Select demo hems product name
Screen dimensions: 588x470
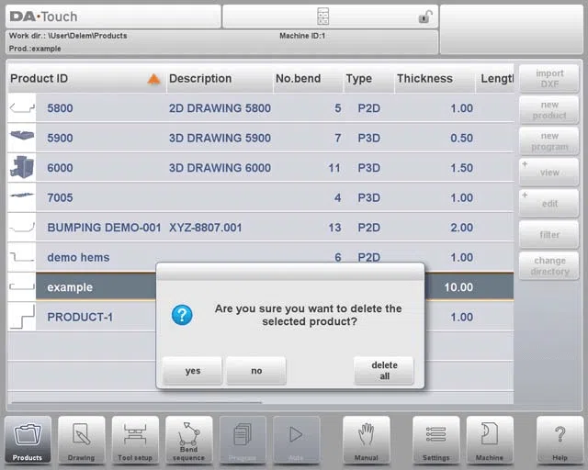78,257
